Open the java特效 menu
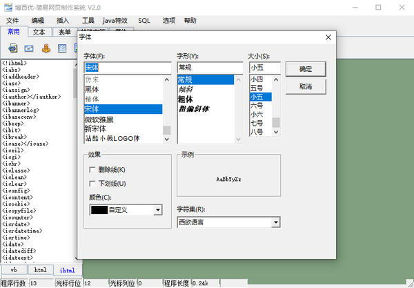Screen dimensions: 414x288 coord(115,21)
